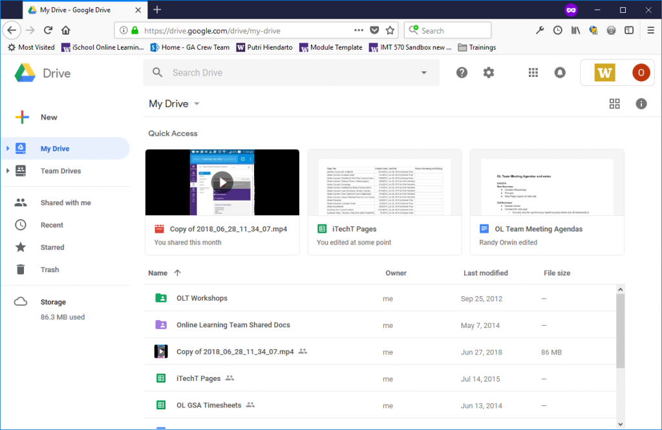Screen dimensions: 662x430
Task: Click the New button label
Action: (x=49, y=118)
